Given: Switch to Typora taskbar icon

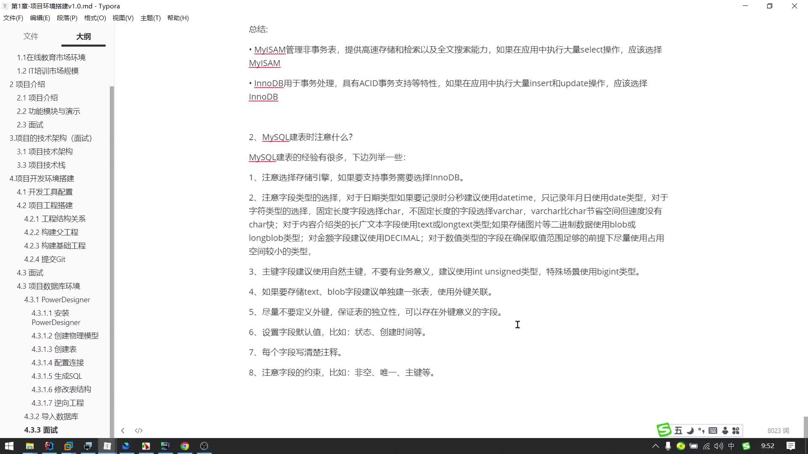Looking at the screenshot, I should [x=107, y=446].
